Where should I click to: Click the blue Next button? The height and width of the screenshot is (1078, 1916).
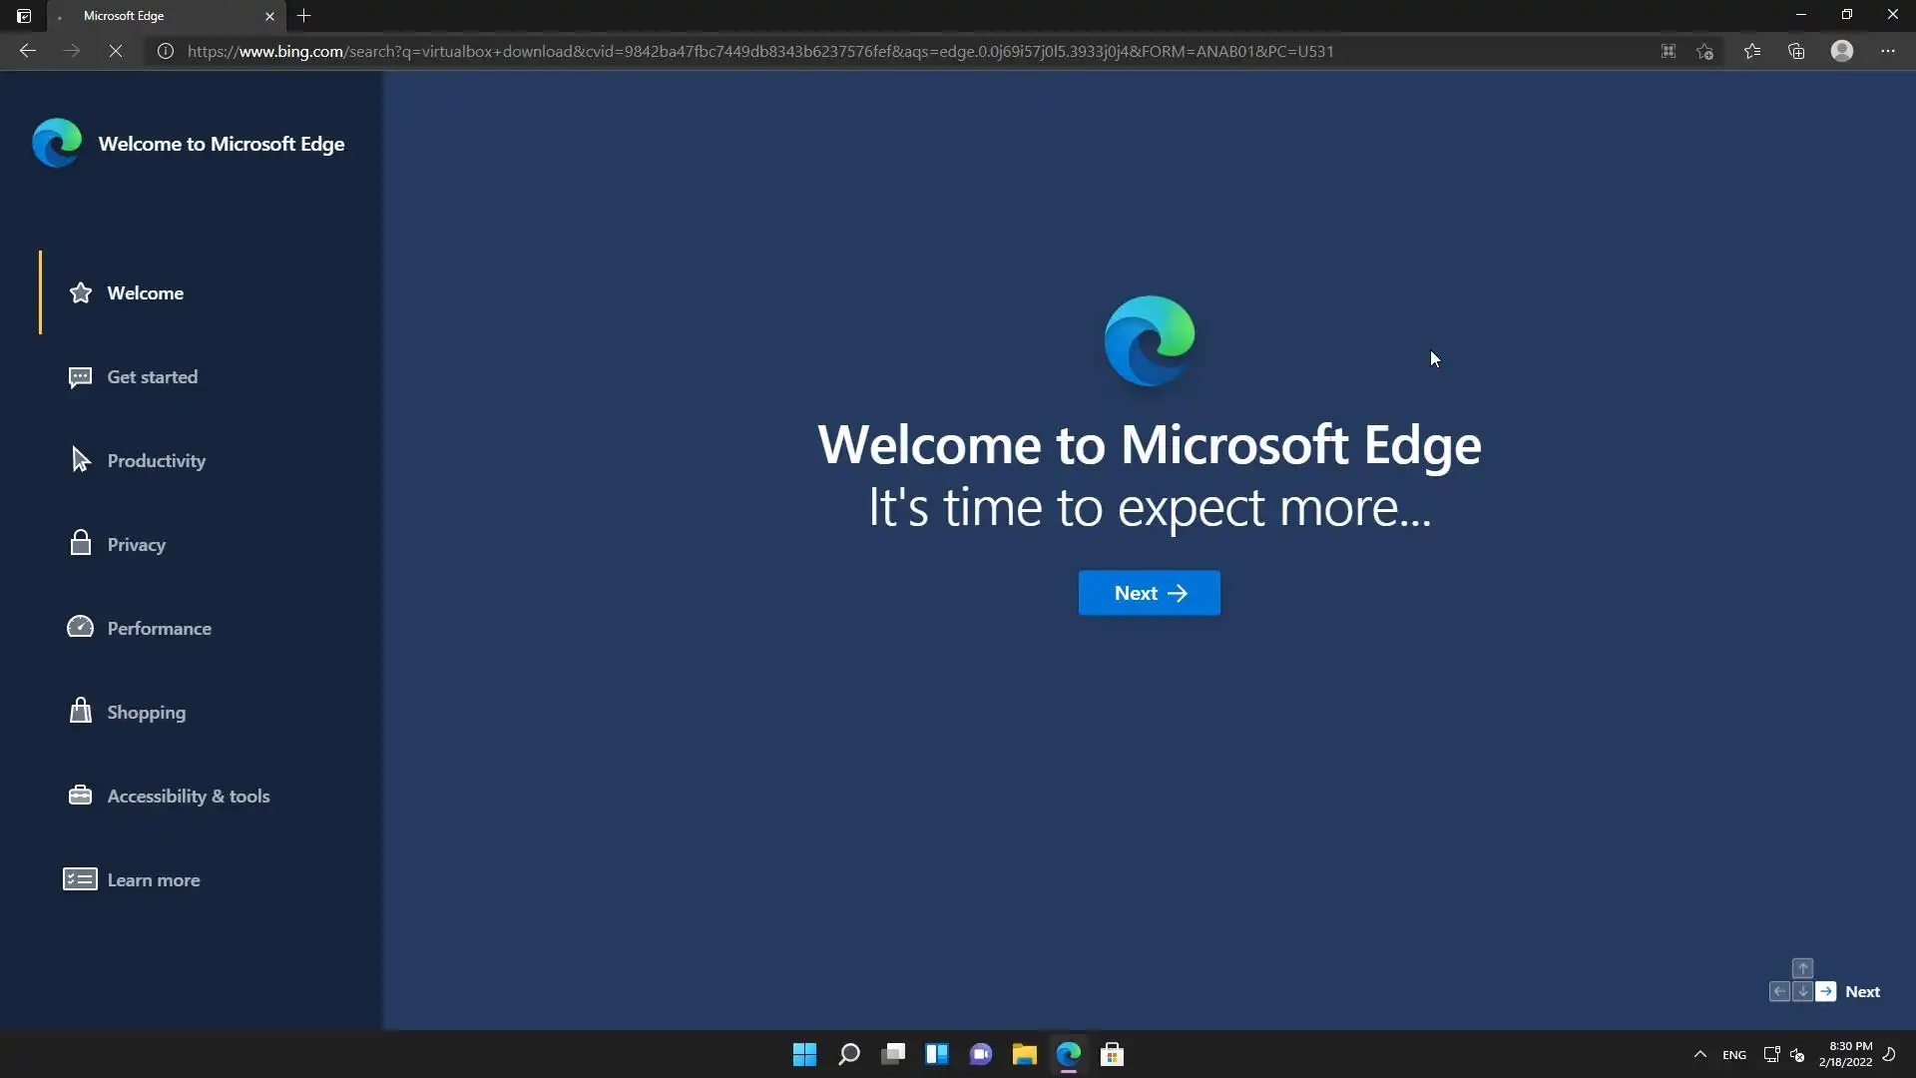[1149, 593]
